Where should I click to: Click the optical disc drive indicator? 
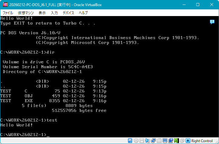(x=136, y=141)
